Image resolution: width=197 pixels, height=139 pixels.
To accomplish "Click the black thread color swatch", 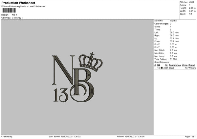I will (x=162, y=68).
